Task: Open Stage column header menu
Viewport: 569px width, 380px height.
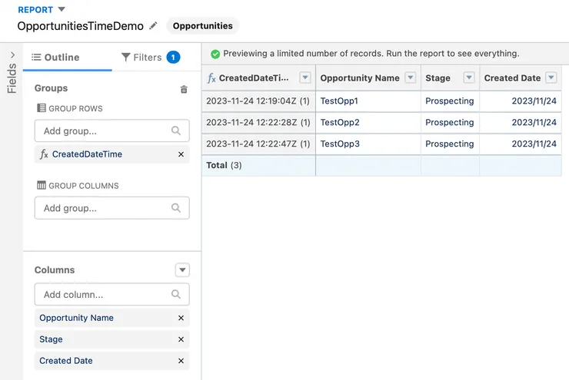Action: (x=468, y=78)
